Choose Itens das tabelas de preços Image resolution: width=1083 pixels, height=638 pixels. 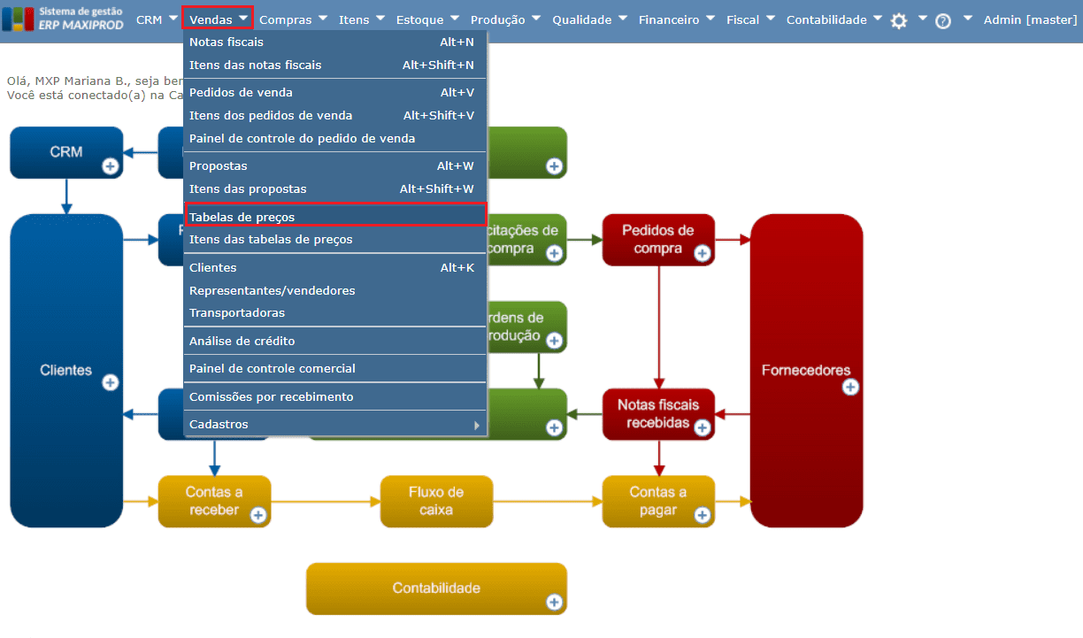point(335,239)
